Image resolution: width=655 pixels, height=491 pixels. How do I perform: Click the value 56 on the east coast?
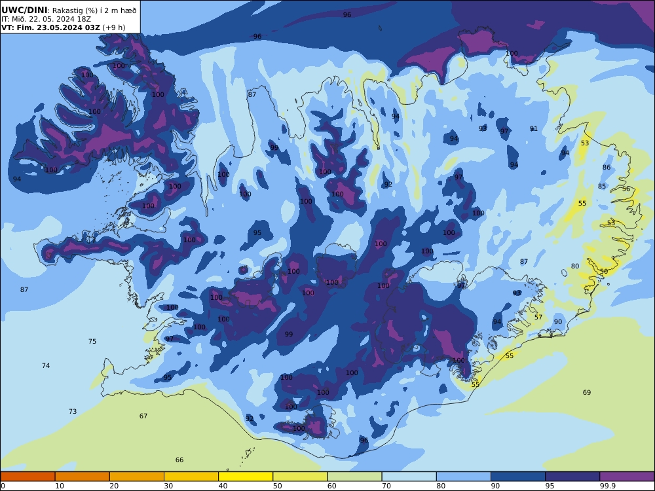(x=626, y=189)
